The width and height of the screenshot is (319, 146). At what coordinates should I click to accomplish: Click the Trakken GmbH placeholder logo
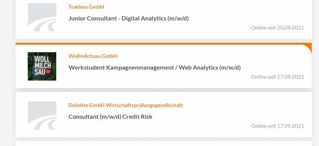[x=42, y=17]
